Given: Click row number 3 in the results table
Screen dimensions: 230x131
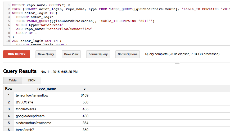Looking at the screenshot, I should click(x=9, y=109).
